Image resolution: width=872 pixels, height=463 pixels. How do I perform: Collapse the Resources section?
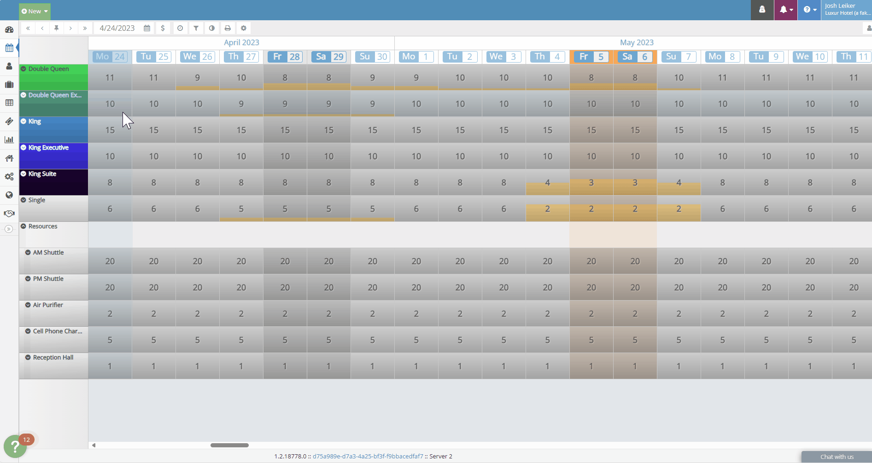click(24, 226)
